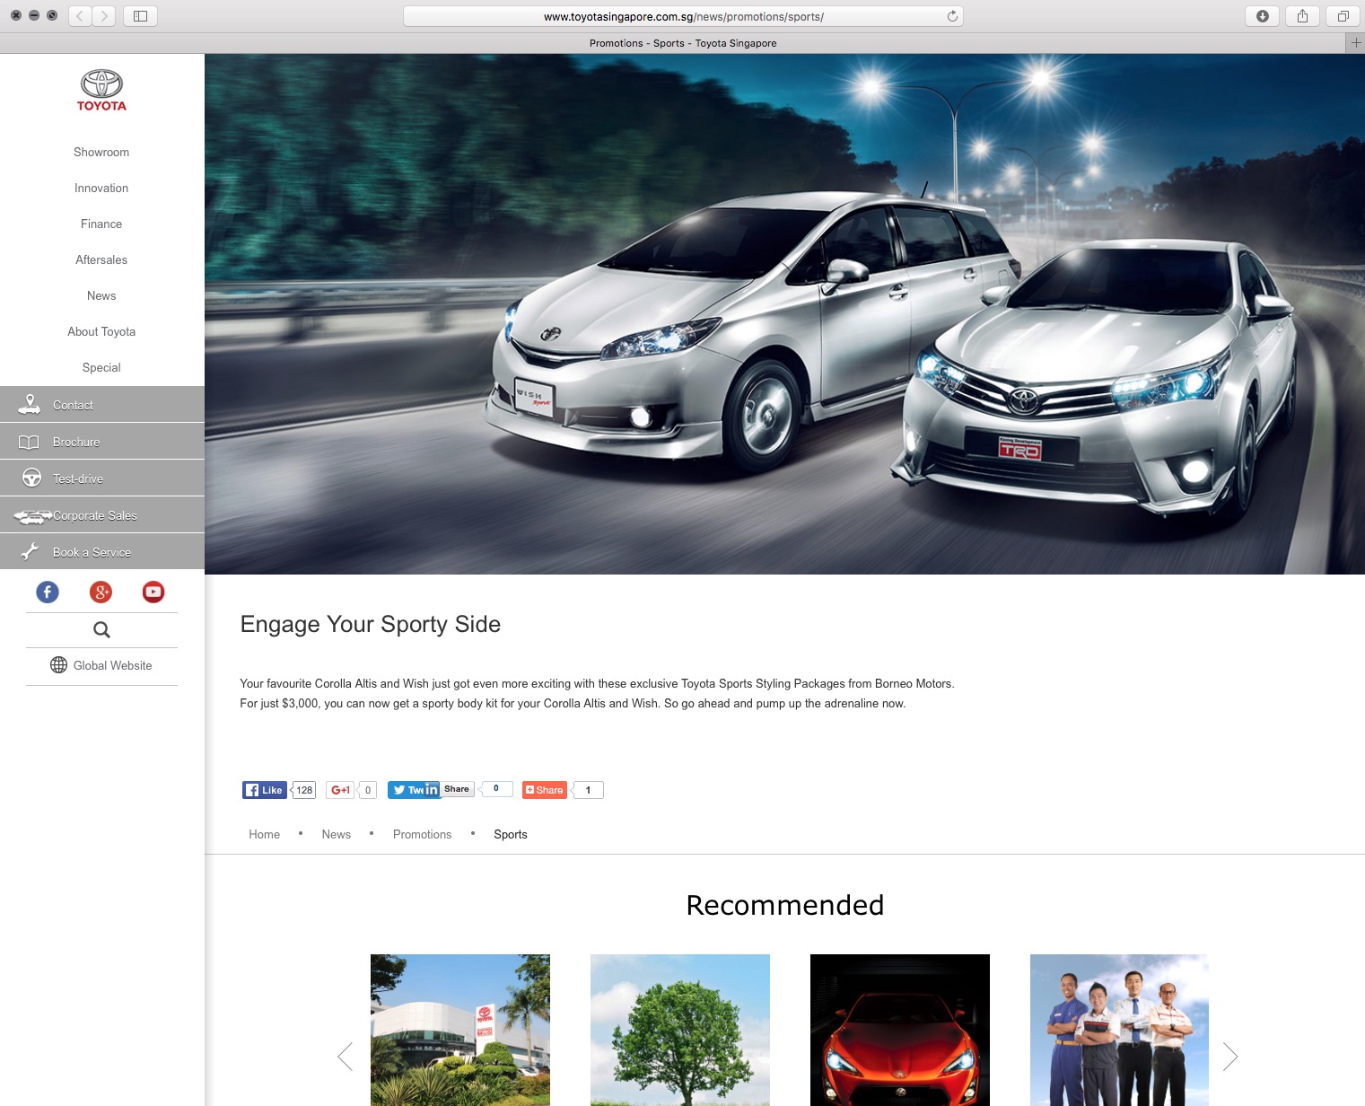Image resolution: width=1365 pixels, height=1106 pixels.
Task: Toggle the Safari sidebar
Action: click(x=141, y=16)
